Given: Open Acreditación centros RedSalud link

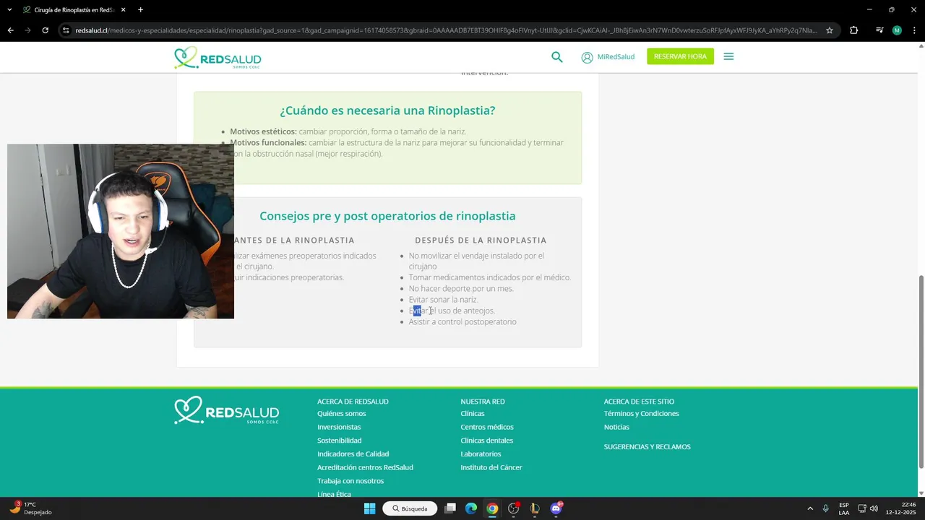Looking at the screenshot, I should point(365,467).
